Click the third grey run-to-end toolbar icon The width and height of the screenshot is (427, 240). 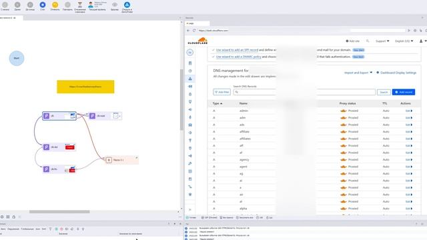pyautogui.click(x=30, y=5)
